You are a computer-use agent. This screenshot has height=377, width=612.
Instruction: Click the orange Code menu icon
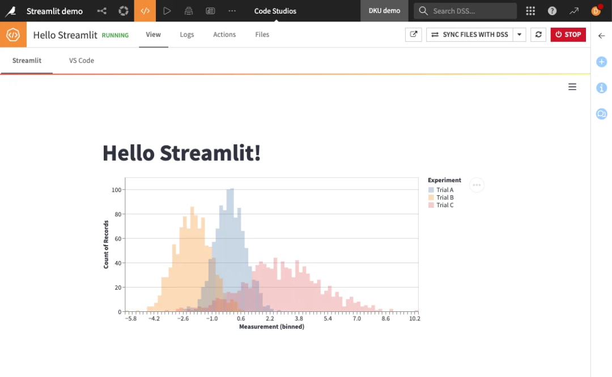point(145,11)
